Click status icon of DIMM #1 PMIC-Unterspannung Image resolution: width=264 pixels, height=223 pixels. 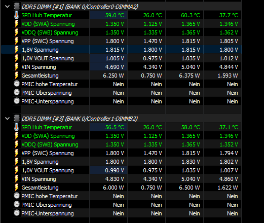point(17,101)
